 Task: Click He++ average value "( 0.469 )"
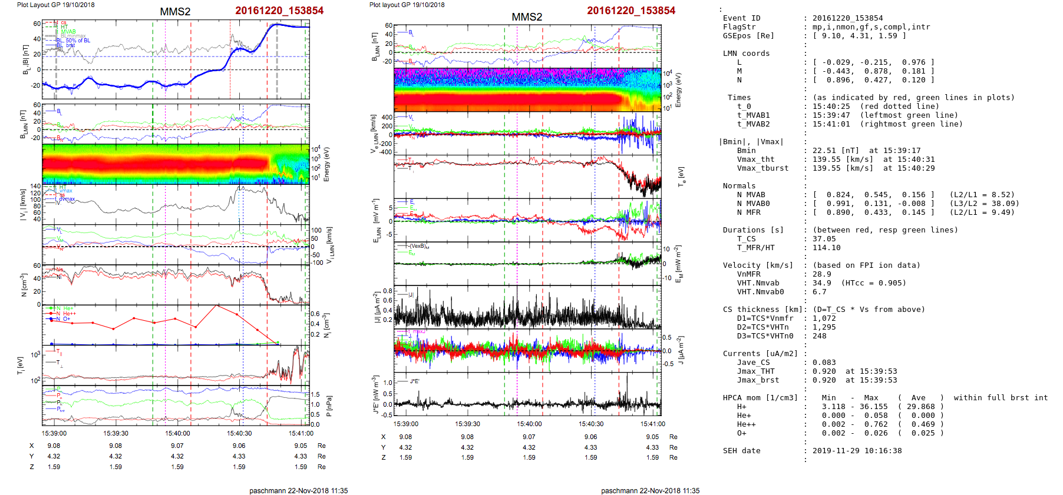[x=920, y=424]
